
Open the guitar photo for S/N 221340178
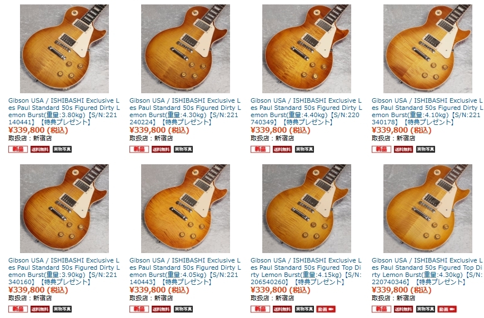click(427, 49)
